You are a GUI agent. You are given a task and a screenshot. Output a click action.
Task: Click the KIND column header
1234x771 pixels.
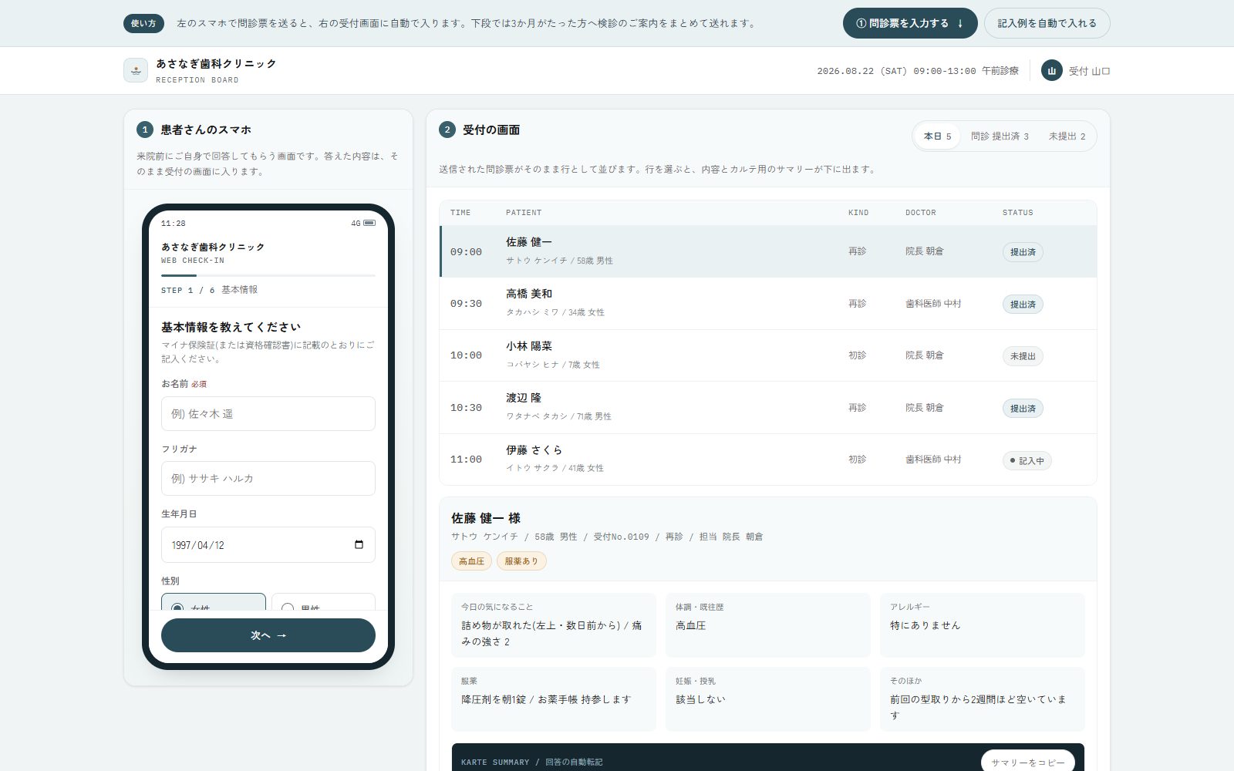[x=858, y=213]
